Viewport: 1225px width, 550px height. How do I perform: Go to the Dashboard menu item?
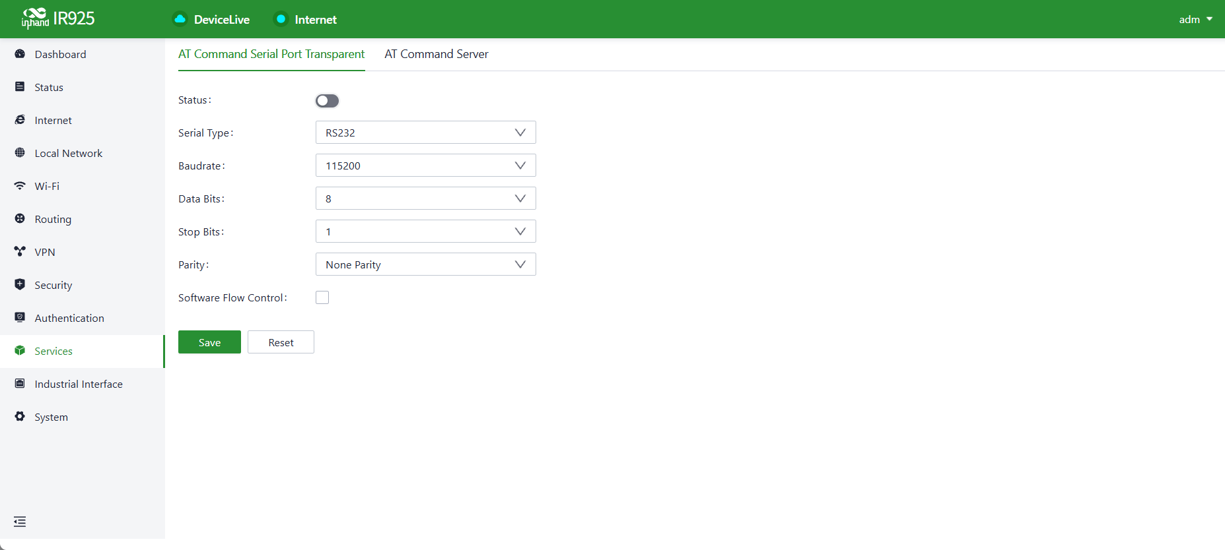point(83,55)
